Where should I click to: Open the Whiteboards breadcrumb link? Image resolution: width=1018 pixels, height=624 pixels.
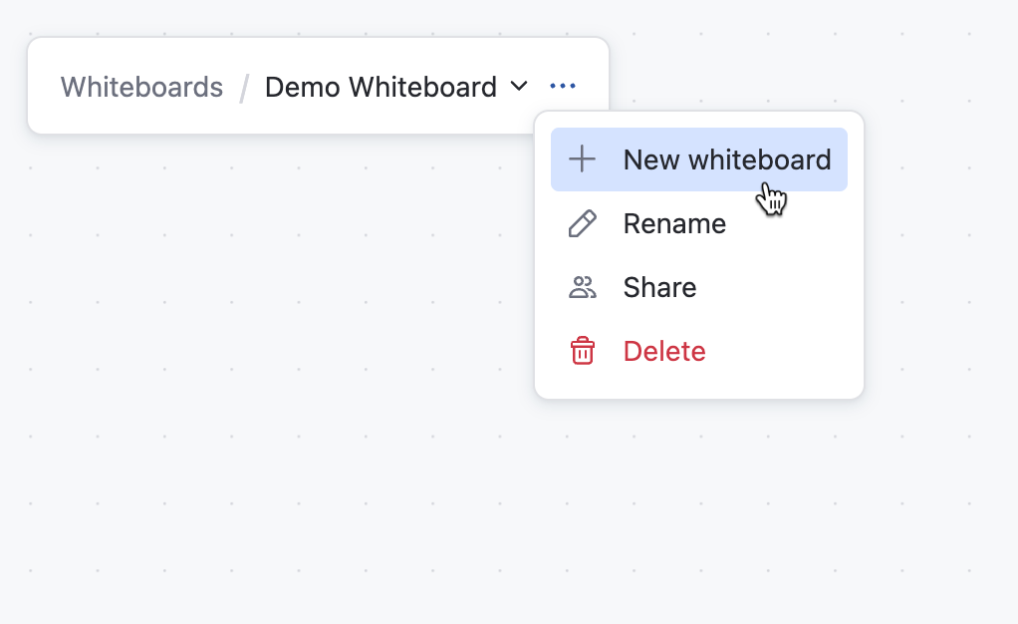click(x=141, y=87)
